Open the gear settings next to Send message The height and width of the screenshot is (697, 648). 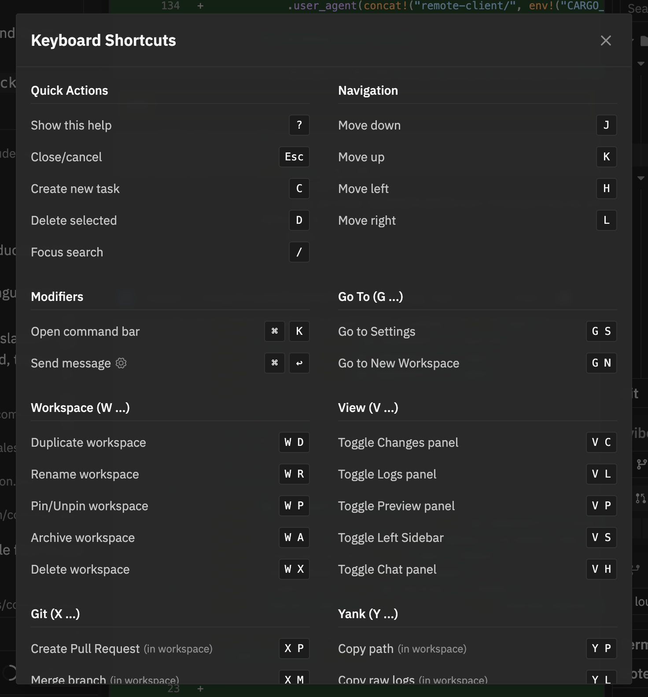pos(121,363)
